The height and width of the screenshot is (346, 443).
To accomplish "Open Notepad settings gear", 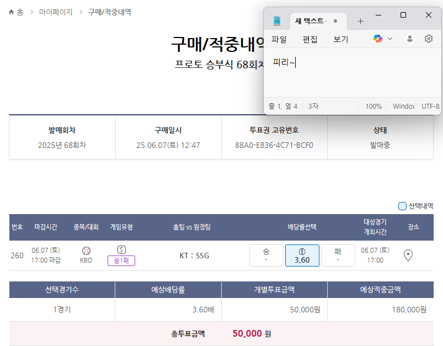I will point(428,39).
